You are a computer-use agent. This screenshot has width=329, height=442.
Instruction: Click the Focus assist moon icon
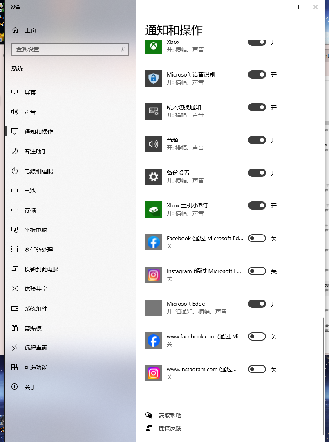(15, 151)
